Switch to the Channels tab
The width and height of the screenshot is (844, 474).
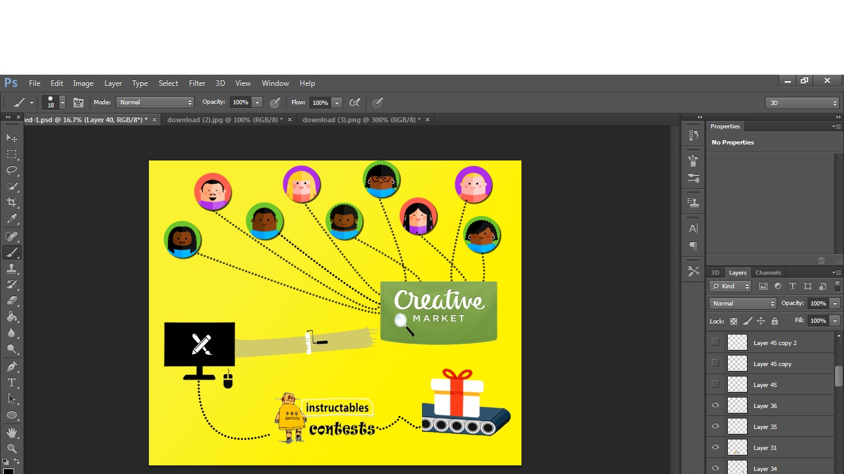pyautogui.click(x=768, y=272)
